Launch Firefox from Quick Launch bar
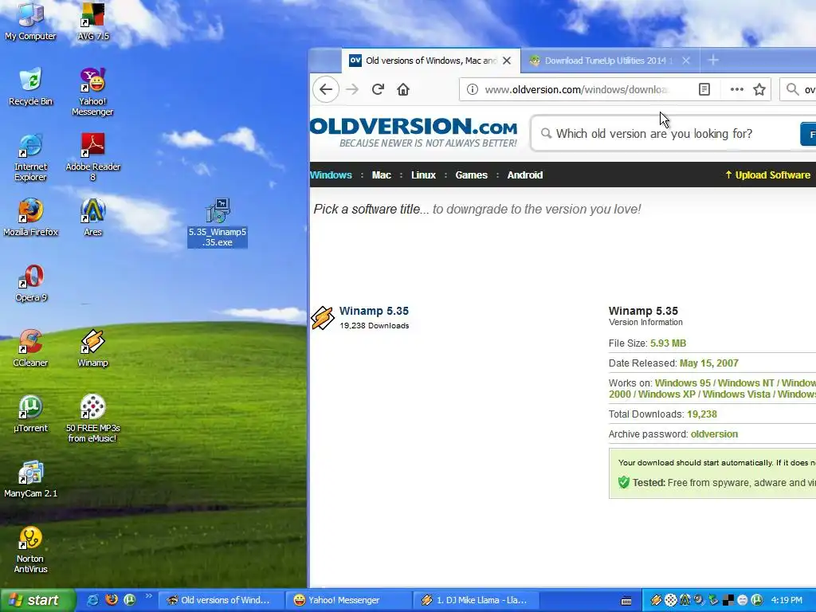Screen dimensions: 816x612 coord(112,600)
